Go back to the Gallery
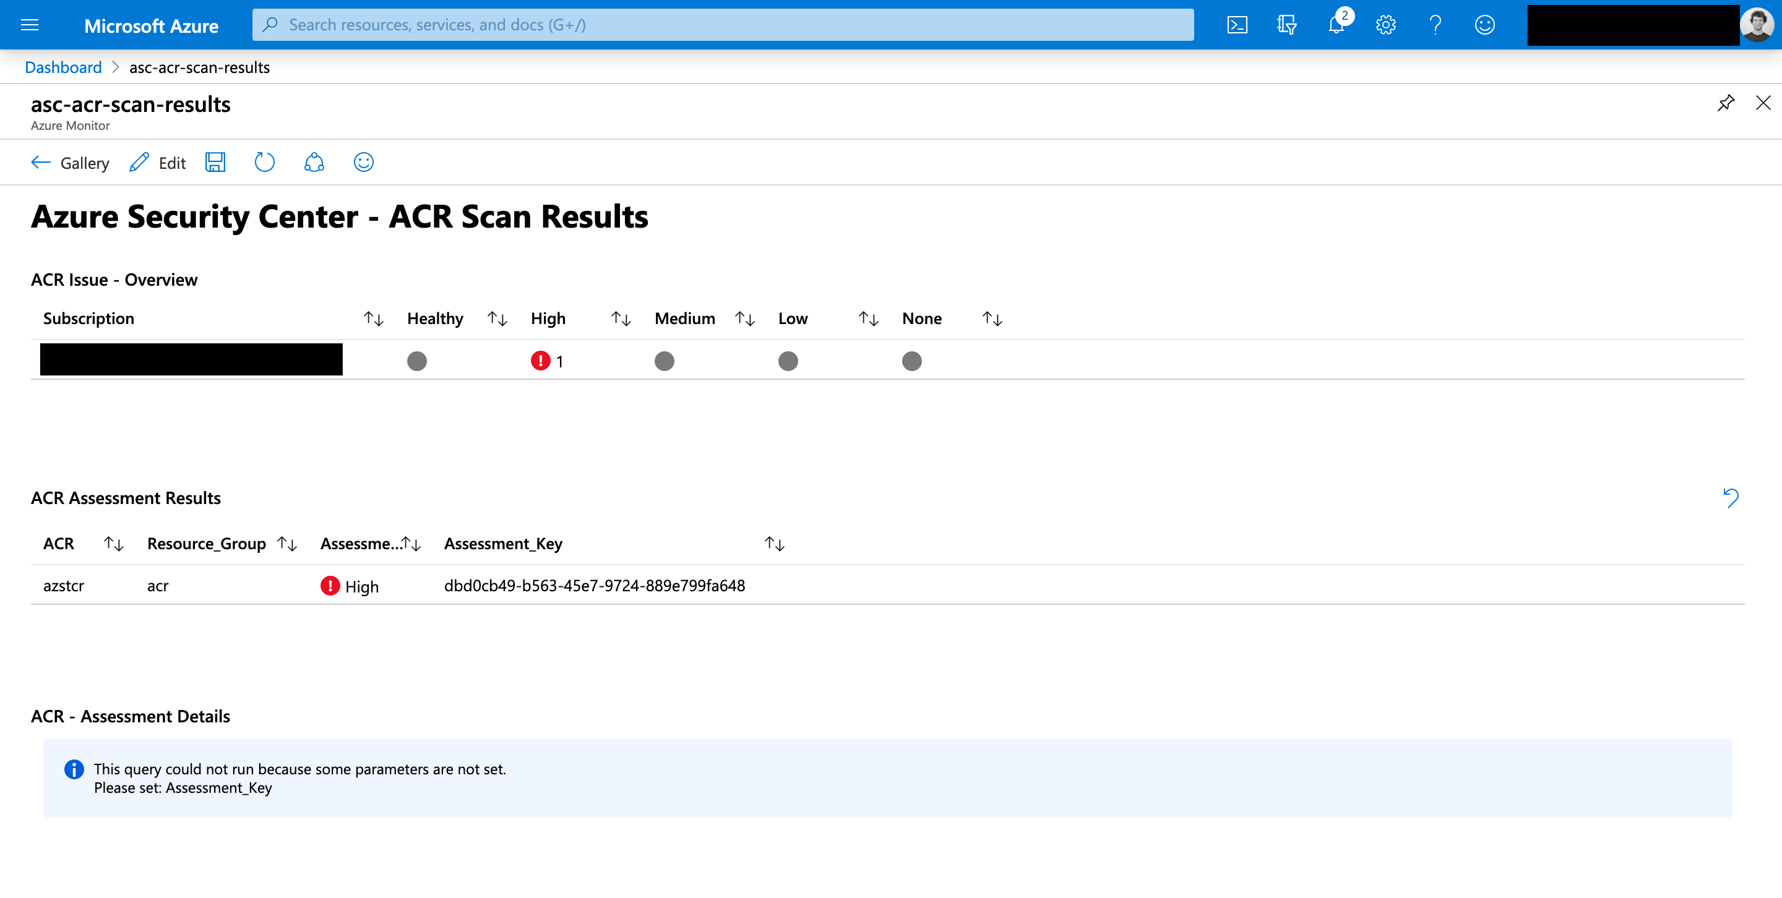Screen dimensions: 1782x898 pos(71,163)
